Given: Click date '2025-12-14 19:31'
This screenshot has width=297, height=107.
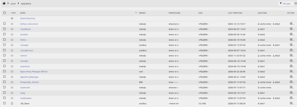Looking at the screenshot, I should tap(237, 24).
